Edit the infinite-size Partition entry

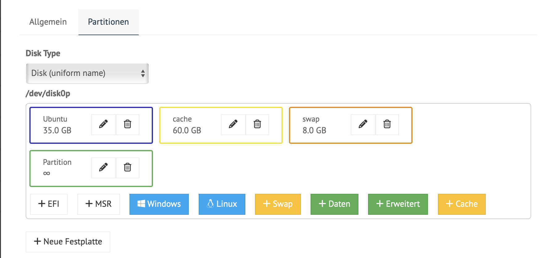coord(104,168)
